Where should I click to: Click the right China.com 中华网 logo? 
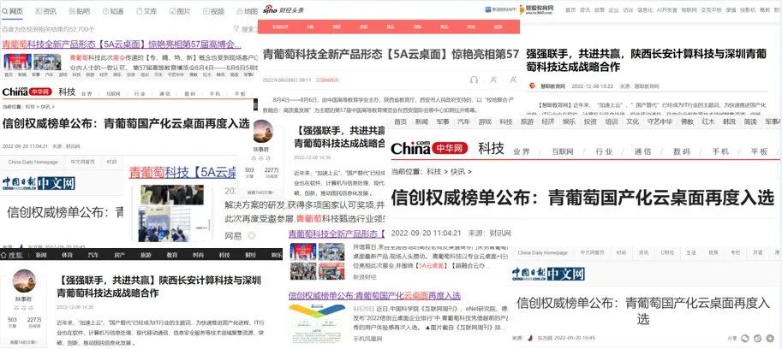click(429, 147)
